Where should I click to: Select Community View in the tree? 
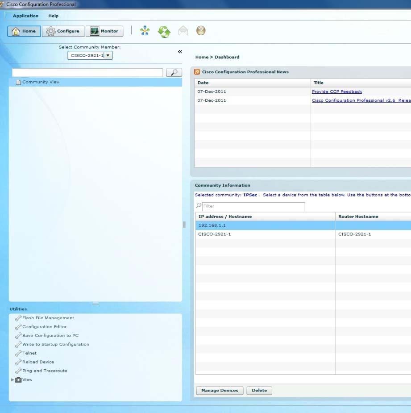tap(95, 82)
